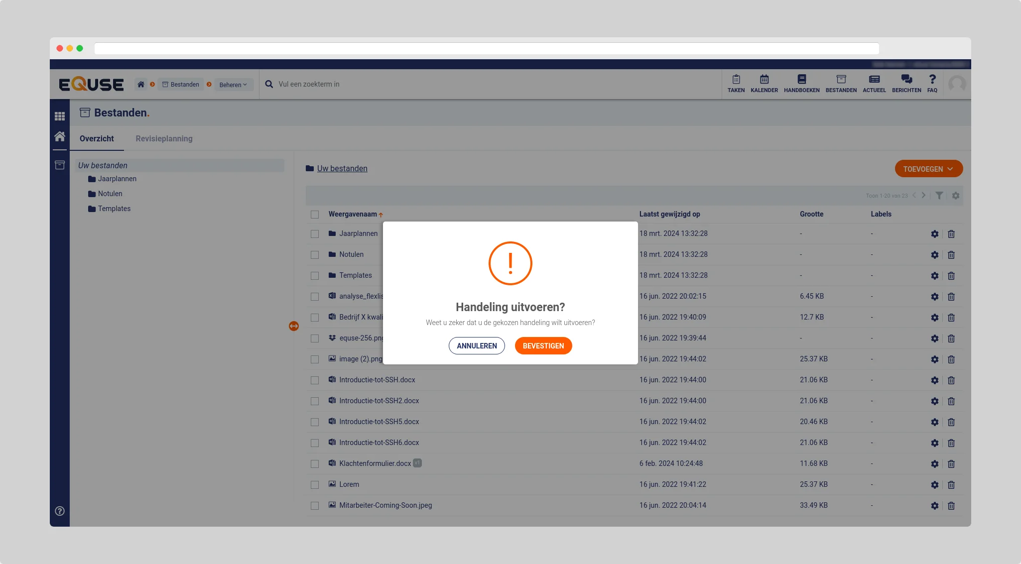Viewport: 1021px width, 564px height.
Task: Tick the select-all checkbox in header
Action: (x=315, y=215)
